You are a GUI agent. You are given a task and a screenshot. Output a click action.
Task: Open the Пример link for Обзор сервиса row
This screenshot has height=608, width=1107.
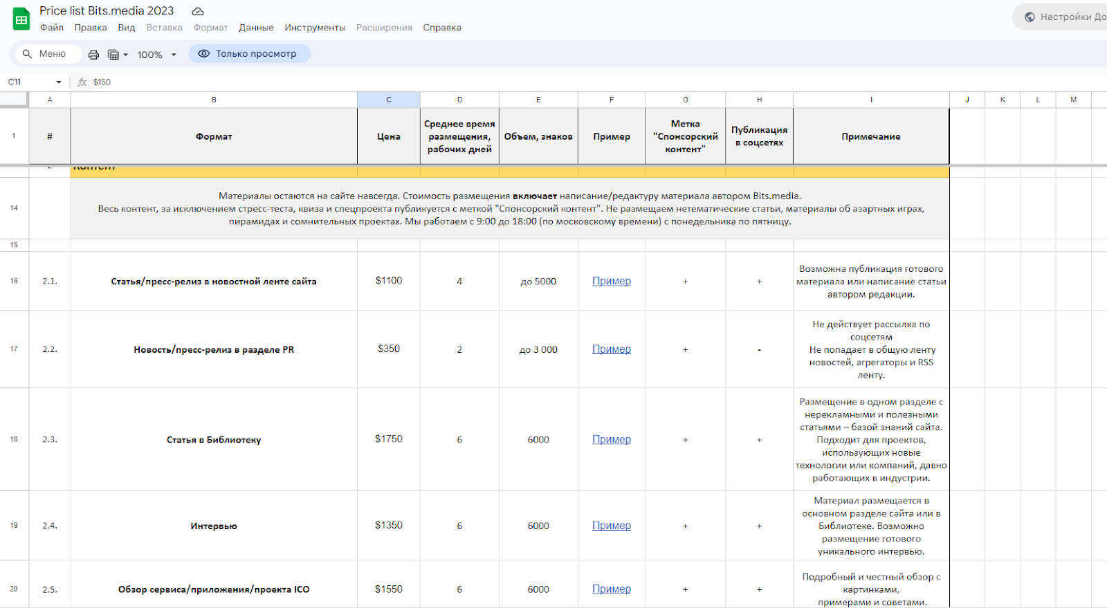pyautogui.click(x=612, y=589)
